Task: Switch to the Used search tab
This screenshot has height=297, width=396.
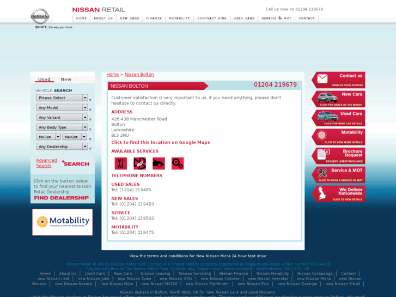Action: [44, 80]
